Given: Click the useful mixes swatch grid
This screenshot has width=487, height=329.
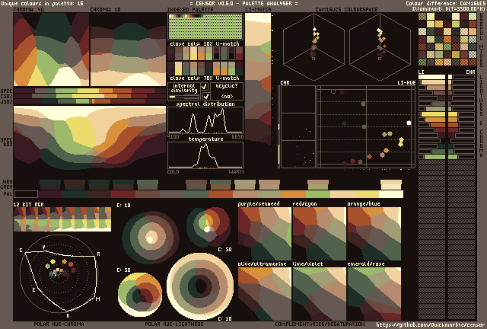Looking at the screenshot, I should (447, 39).
